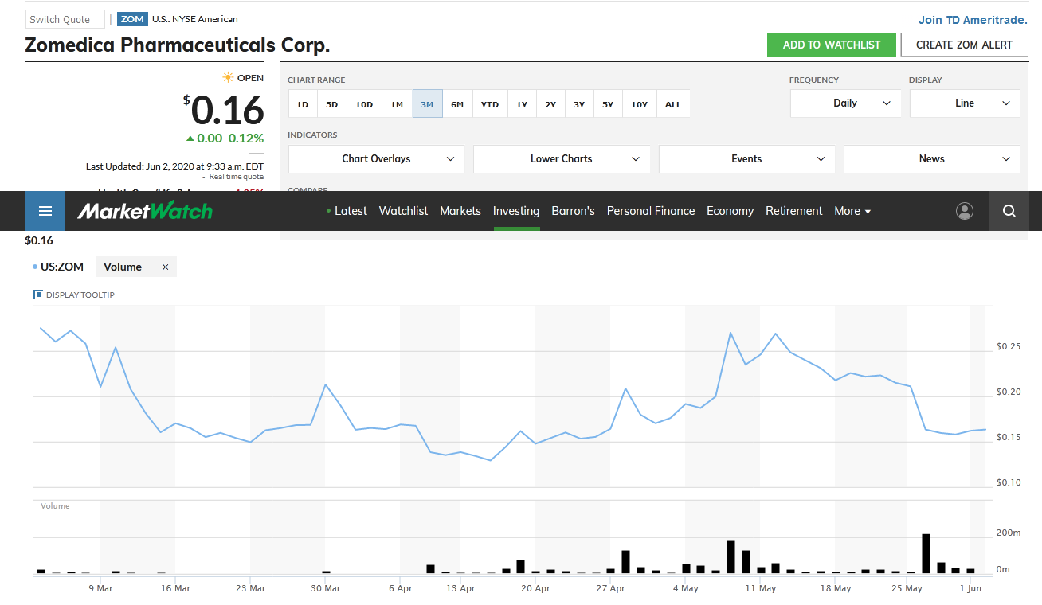Select the 10D chart range

click(364, 104)
